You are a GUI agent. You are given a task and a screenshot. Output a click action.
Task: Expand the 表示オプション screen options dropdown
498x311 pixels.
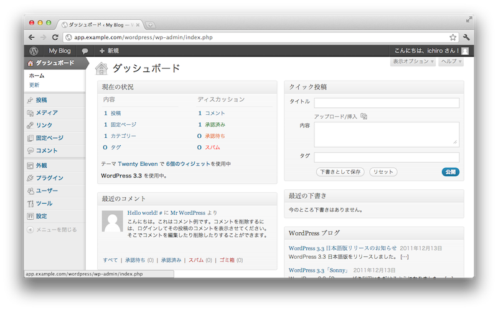pos(413,61)
